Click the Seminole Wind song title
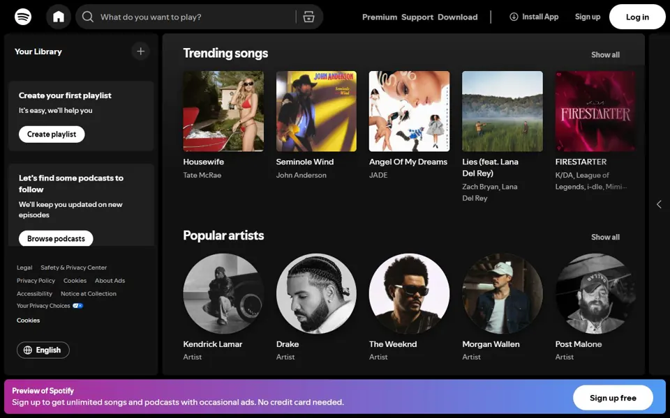 [x=305, y=162]
